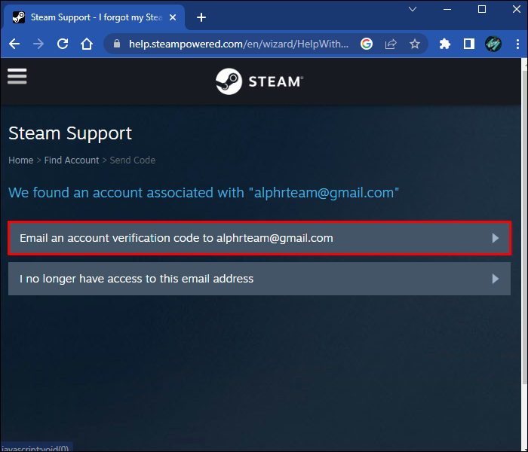This screenshot has width=528, height=452.
Task: Go to Home breadcrumb link
Action: point(21,160)
